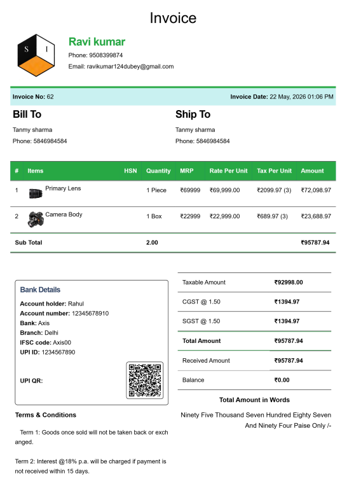The height and width of the screenshot is (497, 347).
Task: Click the SGST @ 1.50 label
Action: [x=201, y=321]
